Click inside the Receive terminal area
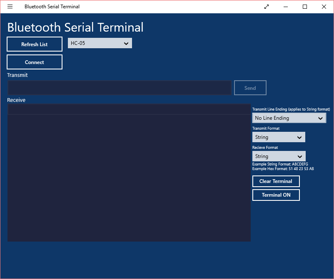The image size is (334, 279). tap(129, 173)
